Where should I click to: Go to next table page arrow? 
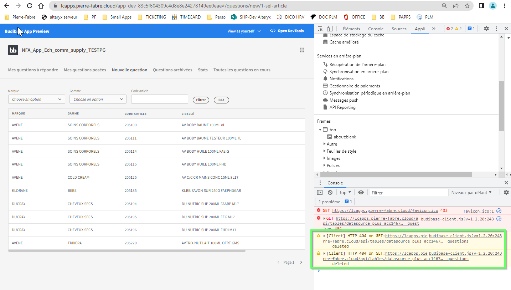pos(301,263)
